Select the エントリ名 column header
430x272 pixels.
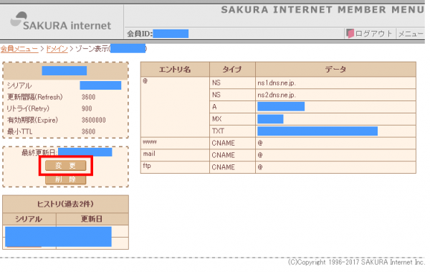click(x=175, y=69)
